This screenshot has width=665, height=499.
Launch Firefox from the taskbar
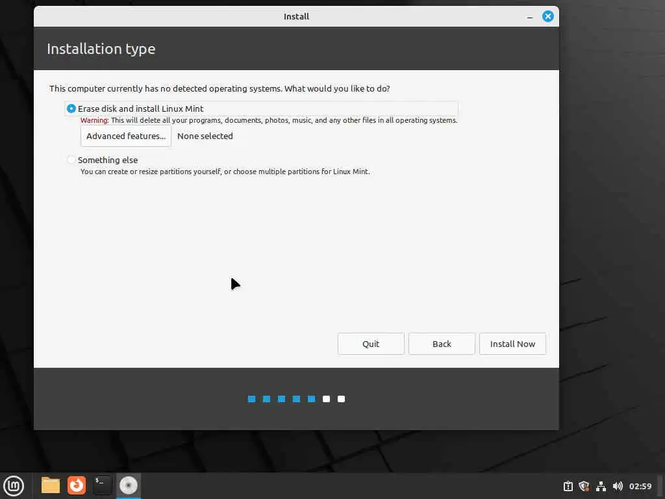coord(77,485)
